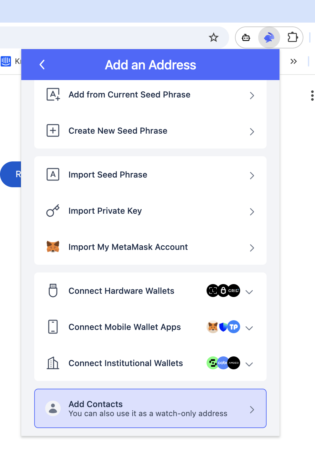Click the back arrow in header
This screenshot has width=315, height=461.
tap(42, 65)
